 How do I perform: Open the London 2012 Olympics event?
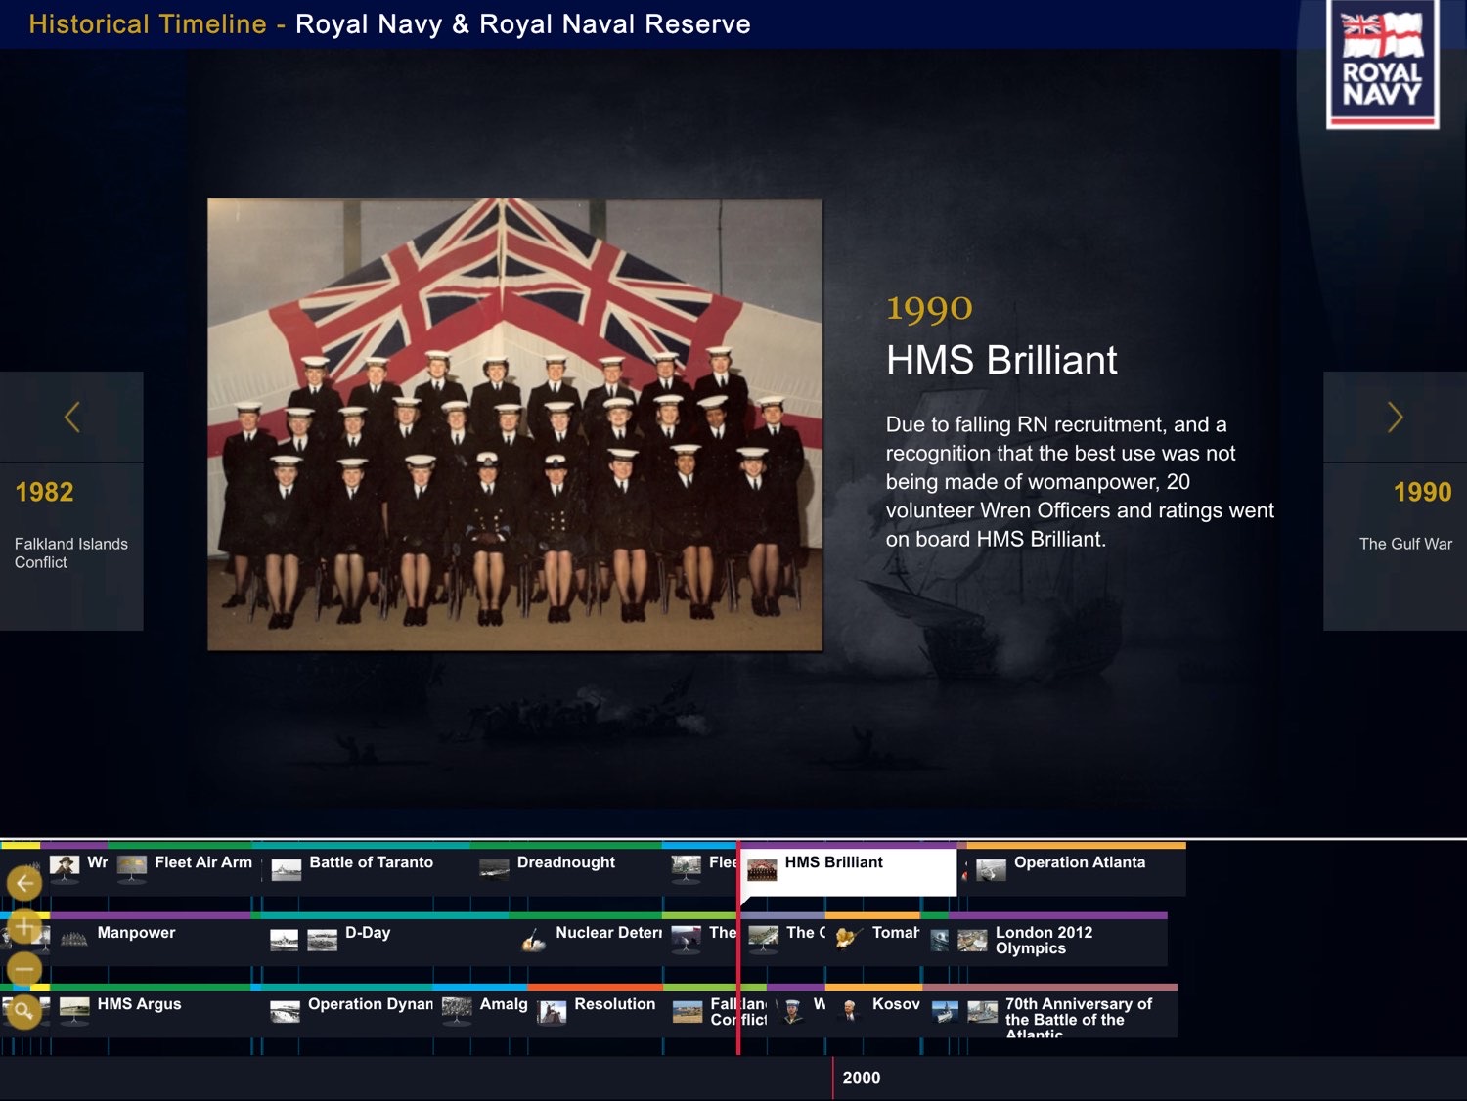[1044, 941]
